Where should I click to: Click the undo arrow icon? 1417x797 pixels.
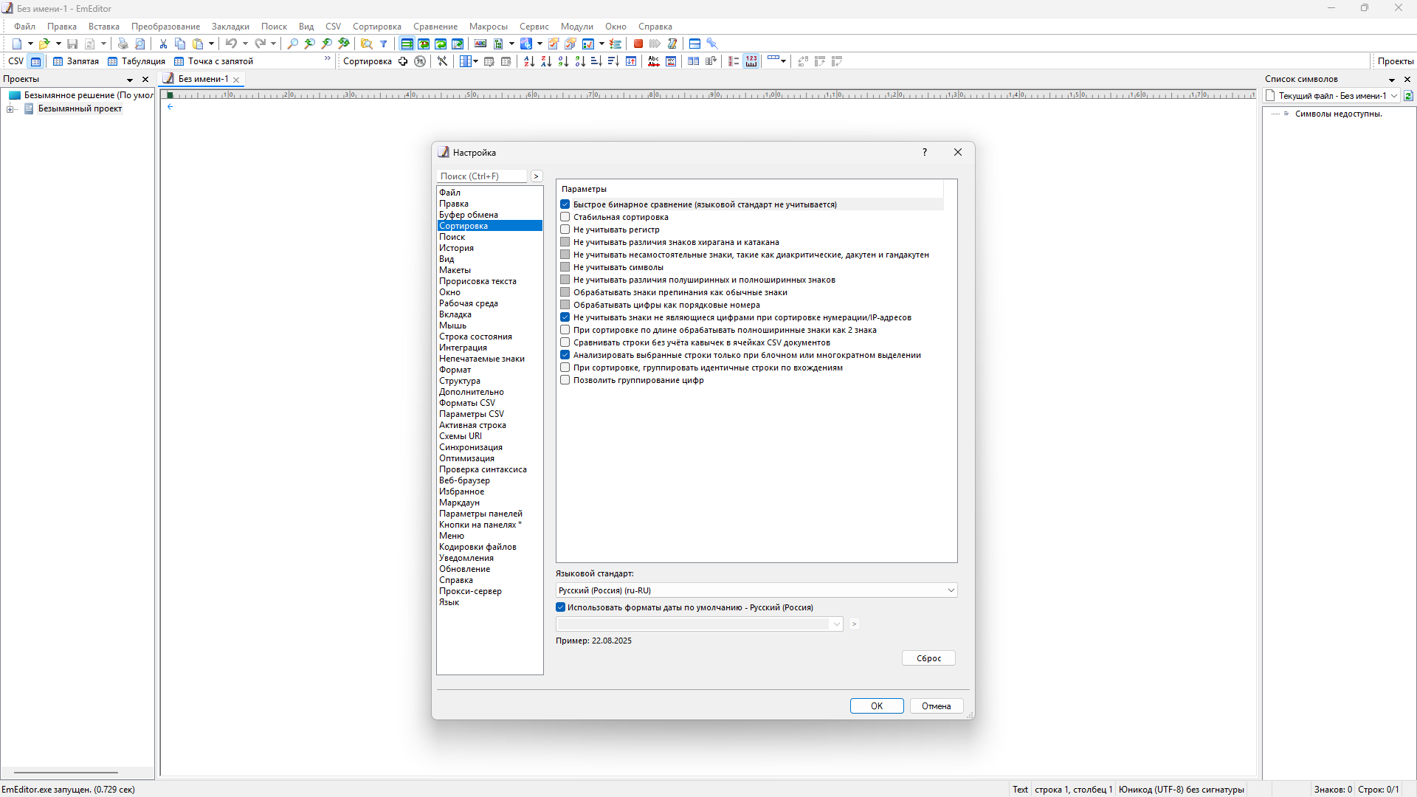click(231, 44)
